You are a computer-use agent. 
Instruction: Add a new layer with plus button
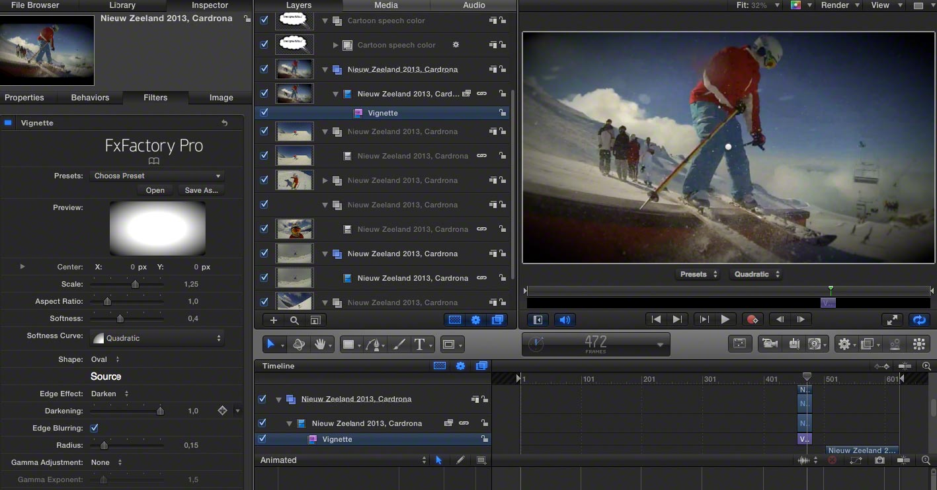[274, 320]
